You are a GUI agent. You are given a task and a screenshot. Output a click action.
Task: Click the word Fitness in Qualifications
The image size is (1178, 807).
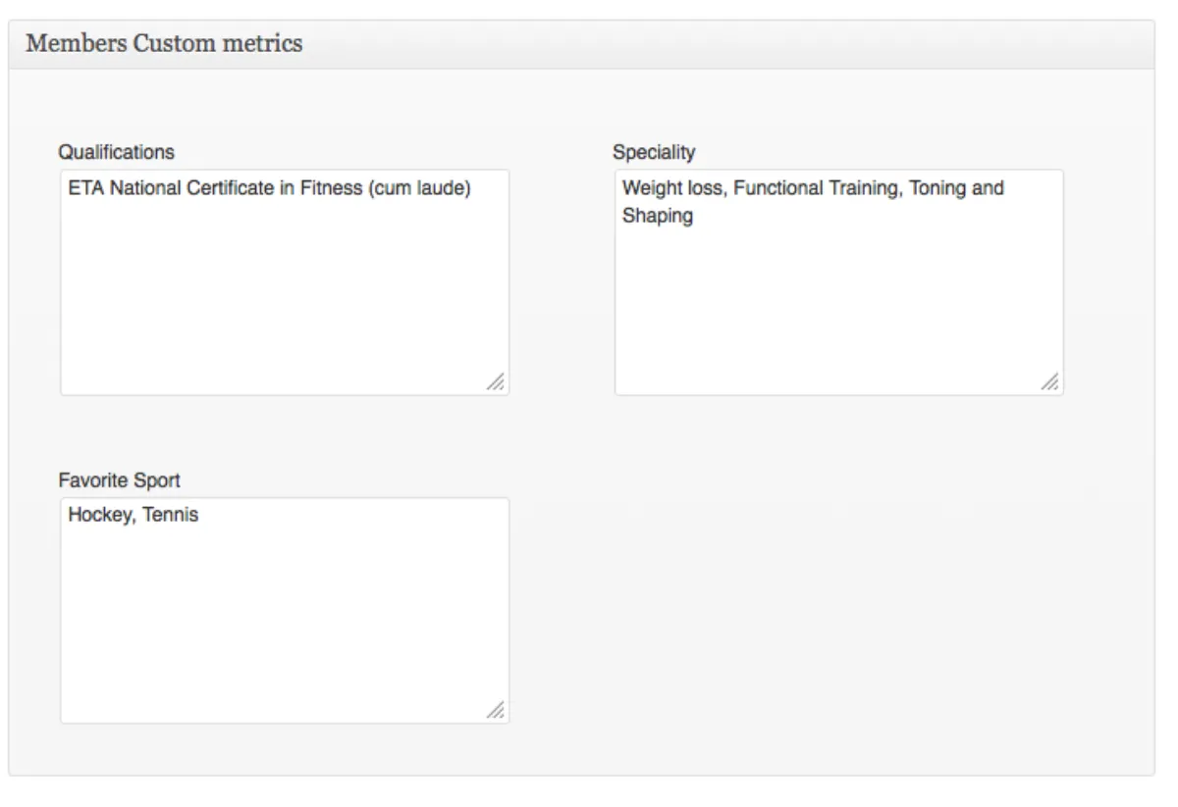330,188
